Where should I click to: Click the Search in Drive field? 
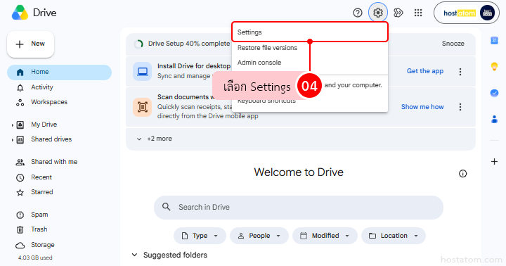[299, 207]
